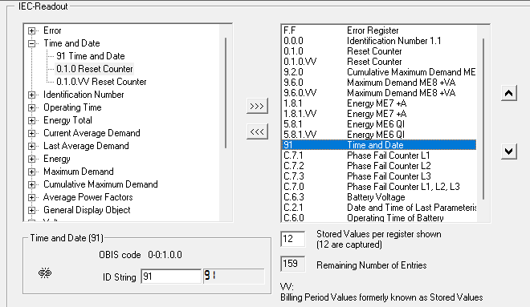The height and width of the screenshot is (307, 530).
Task: Click the Remaining Number of Entries box
Action: (x=293, y=264)
